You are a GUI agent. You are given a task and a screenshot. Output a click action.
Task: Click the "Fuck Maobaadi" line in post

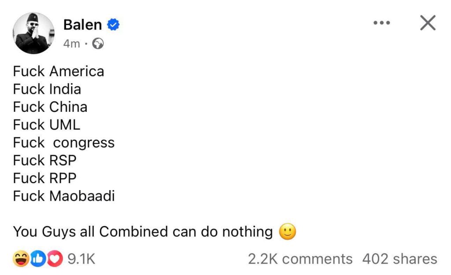click(x=64, y=196)
